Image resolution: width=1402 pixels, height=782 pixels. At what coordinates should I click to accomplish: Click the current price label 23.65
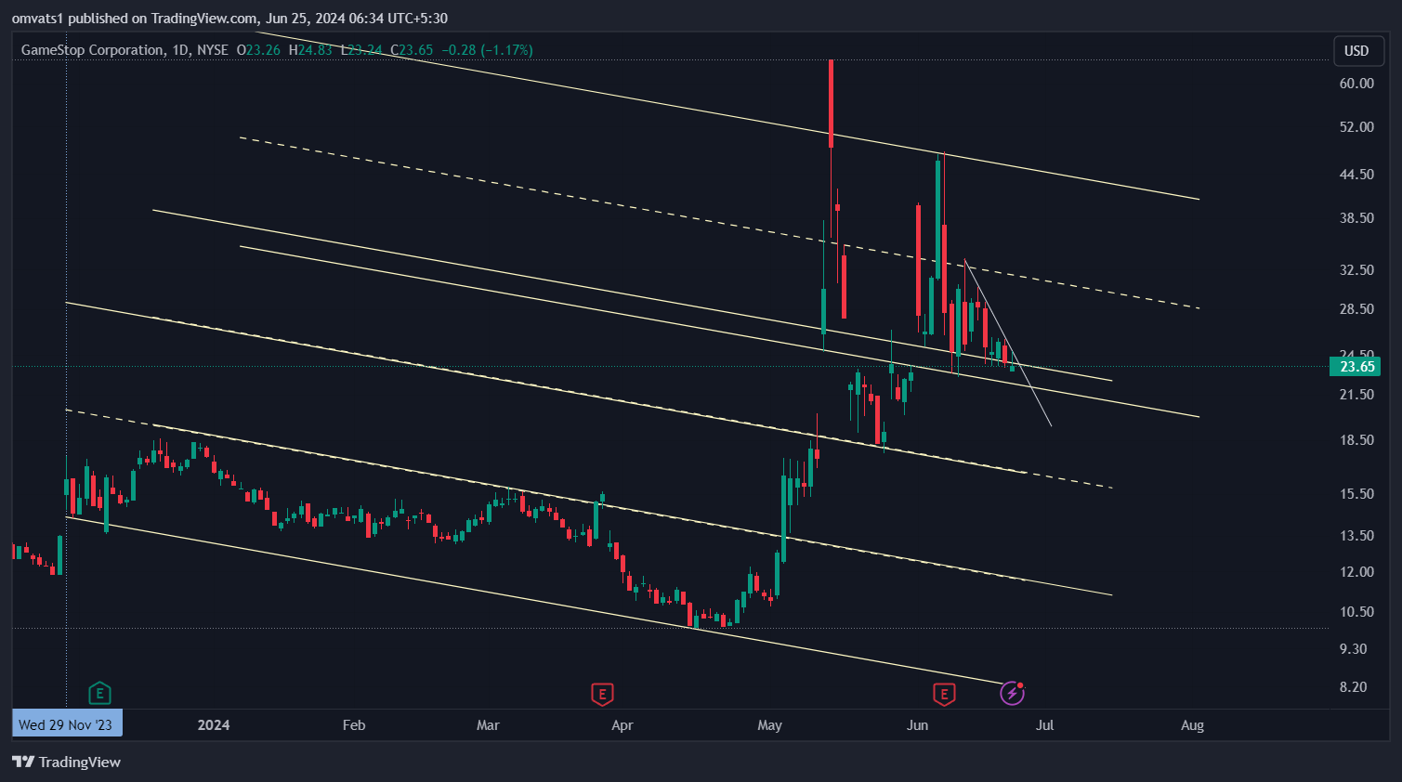click(x=1356, y=367)
